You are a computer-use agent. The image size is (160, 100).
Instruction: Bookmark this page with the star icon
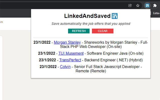tap(138, 5)
